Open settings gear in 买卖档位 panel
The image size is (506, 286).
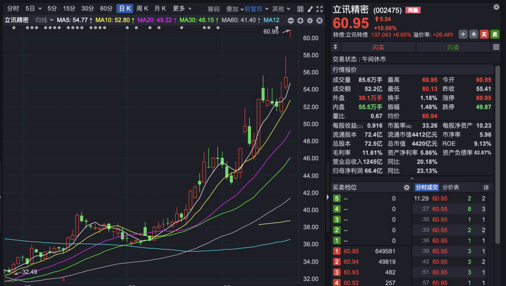point(407,187)
